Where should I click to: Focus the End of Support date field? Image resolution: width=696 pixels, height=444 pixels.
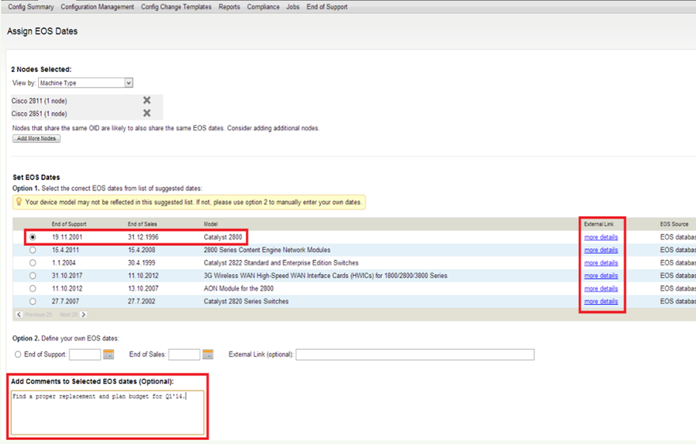click(85, 355)
